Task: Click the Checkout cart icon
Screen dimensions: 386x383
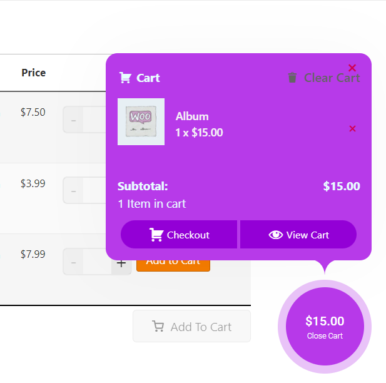Action: tap(156, 235)
